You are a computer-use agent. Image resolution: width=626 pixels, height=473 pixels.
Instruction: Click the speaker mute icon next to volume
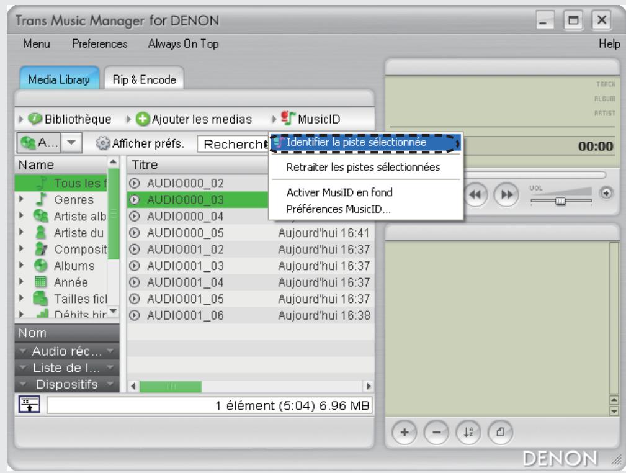[x=606, y=193]
